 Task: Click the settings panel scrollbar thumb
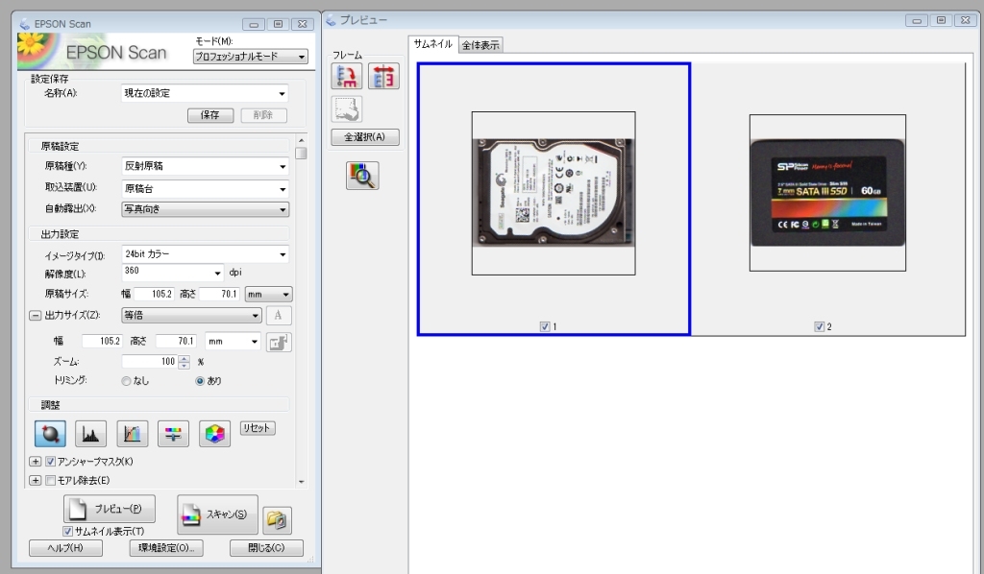coord(301,153)
